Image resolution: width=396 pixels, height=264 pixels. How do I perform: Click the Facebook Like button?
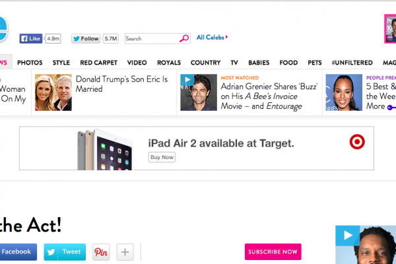click(31, 39)
